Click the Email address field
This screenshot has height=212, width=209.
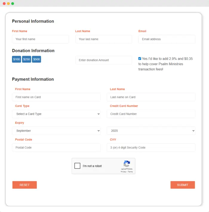[x=167, y=39]
